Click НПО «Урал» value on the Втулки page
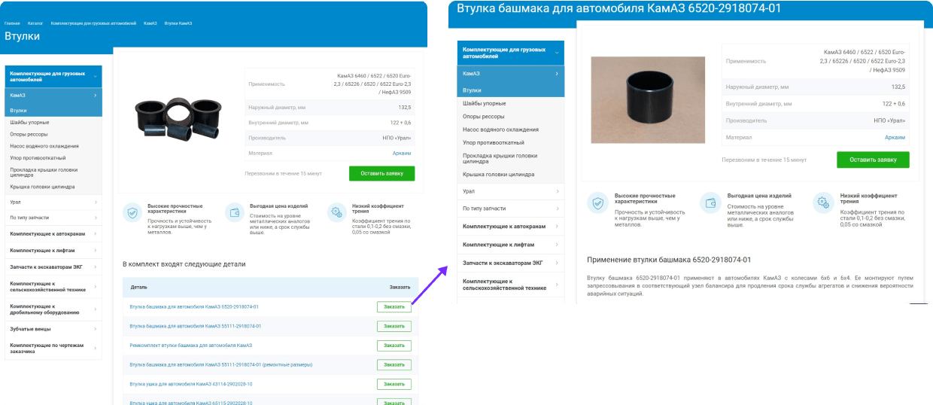The height and width of the screenshot is (405, 933). pos(397,138)
